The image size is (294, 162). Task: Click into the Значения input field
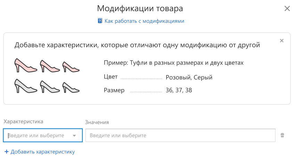[x=180, y=135]
